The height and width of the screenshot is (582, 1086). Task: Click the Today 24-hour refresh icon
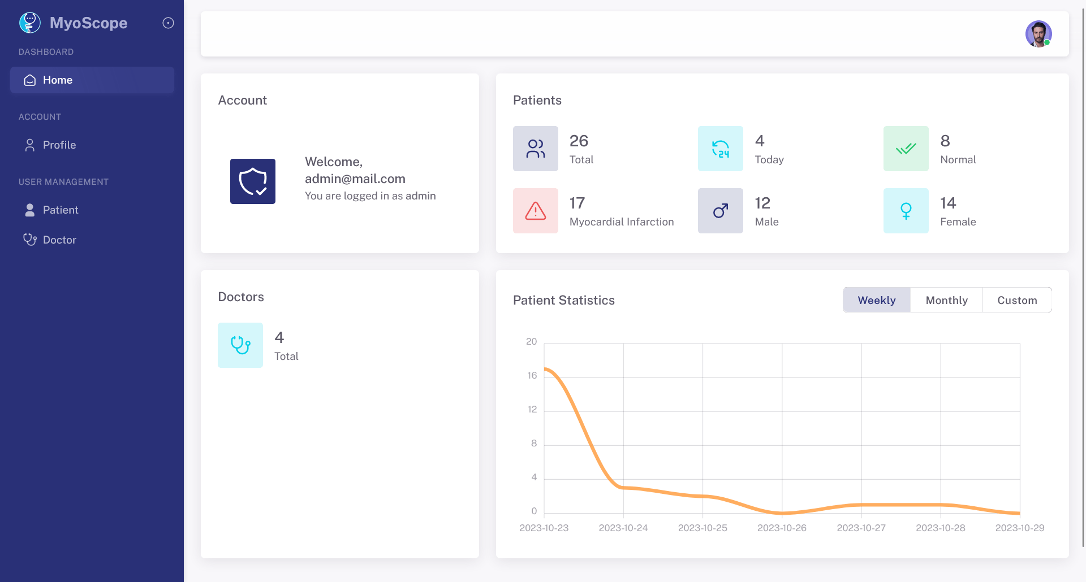721,149
